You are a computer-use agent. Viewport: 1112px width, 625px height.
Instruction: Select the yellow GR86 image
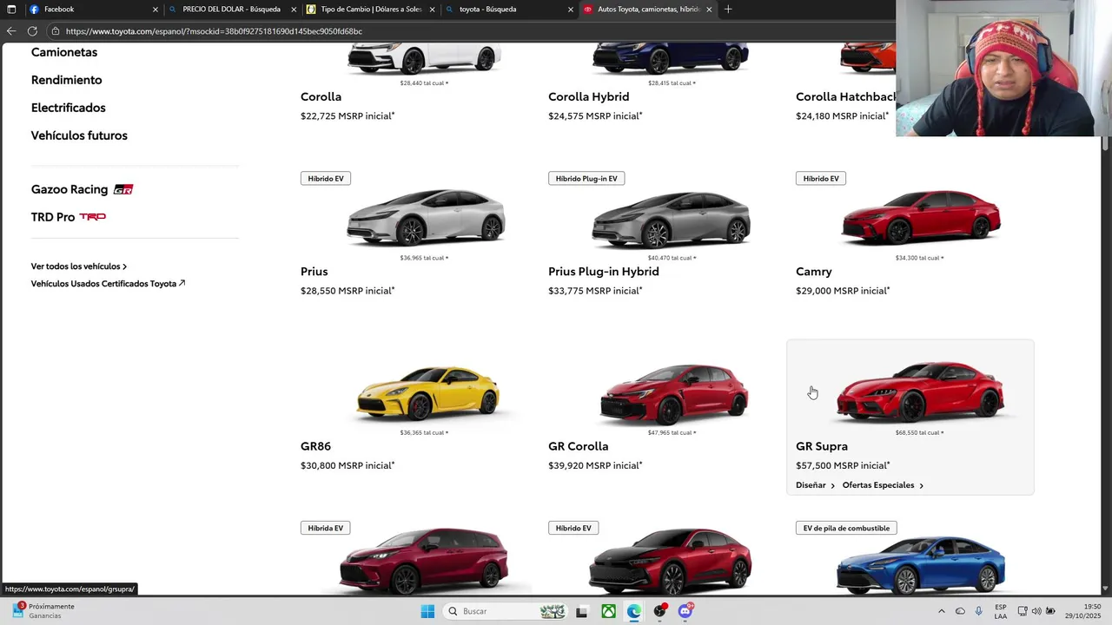click(427, 392)
